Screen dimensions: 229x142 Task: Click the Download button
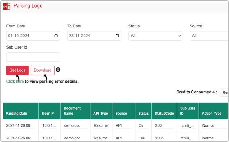point(42,70)
